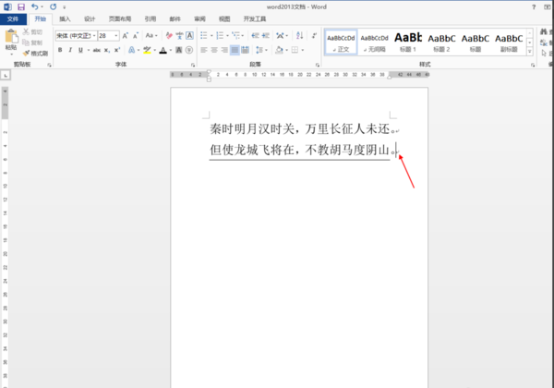
Task: Apply the 标题 1 (Heading 1) style
Action: (x=408, y=42)
